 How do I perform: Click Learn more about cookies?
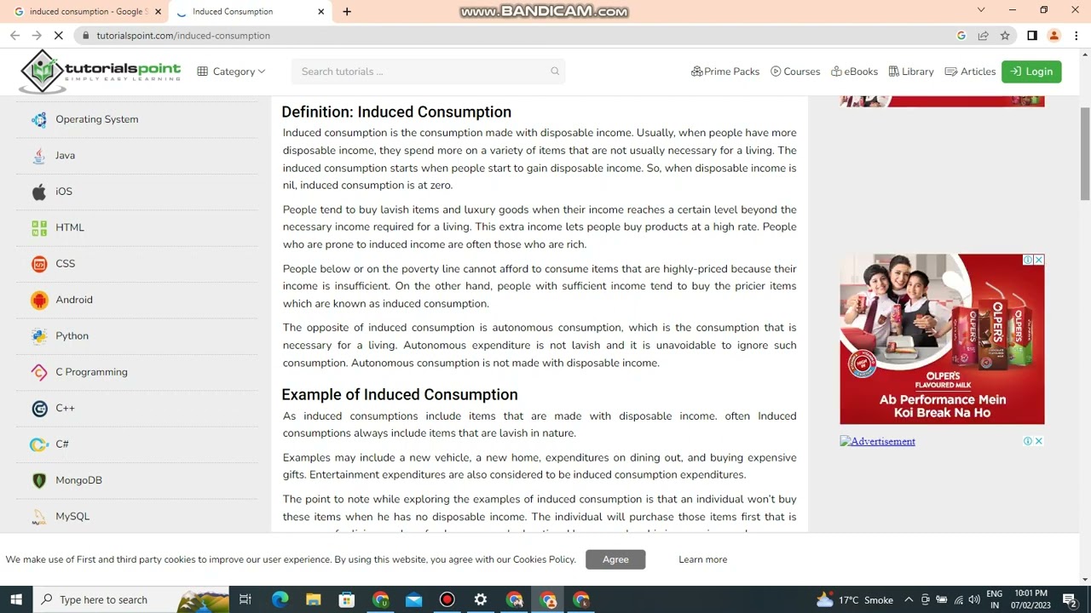(702, 559)
